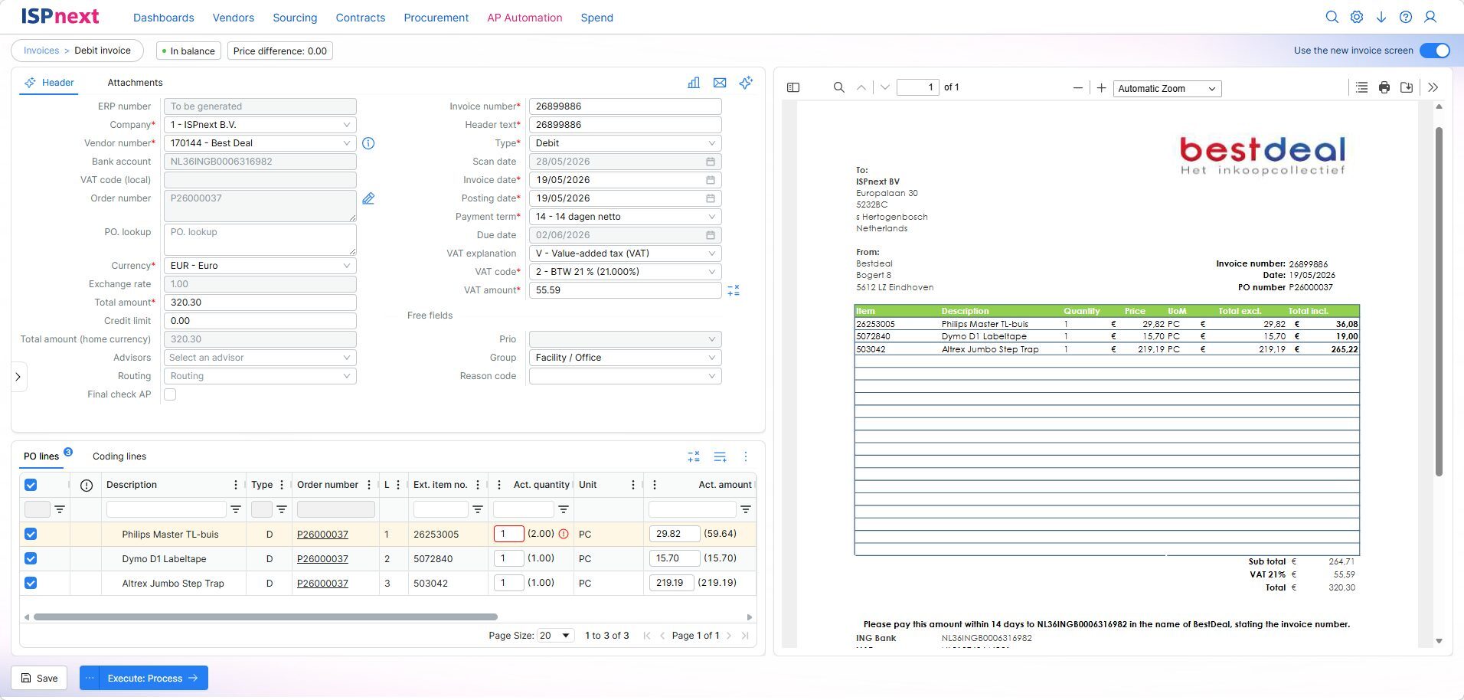Uncheck the Altrex Jumbo Step Trap row
The width and height of the screenshot is (1464, 700).
pos(31,583)
